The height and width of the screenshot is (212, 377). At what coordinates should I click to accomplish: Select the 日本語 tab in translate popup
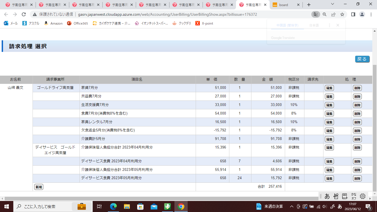314,25
